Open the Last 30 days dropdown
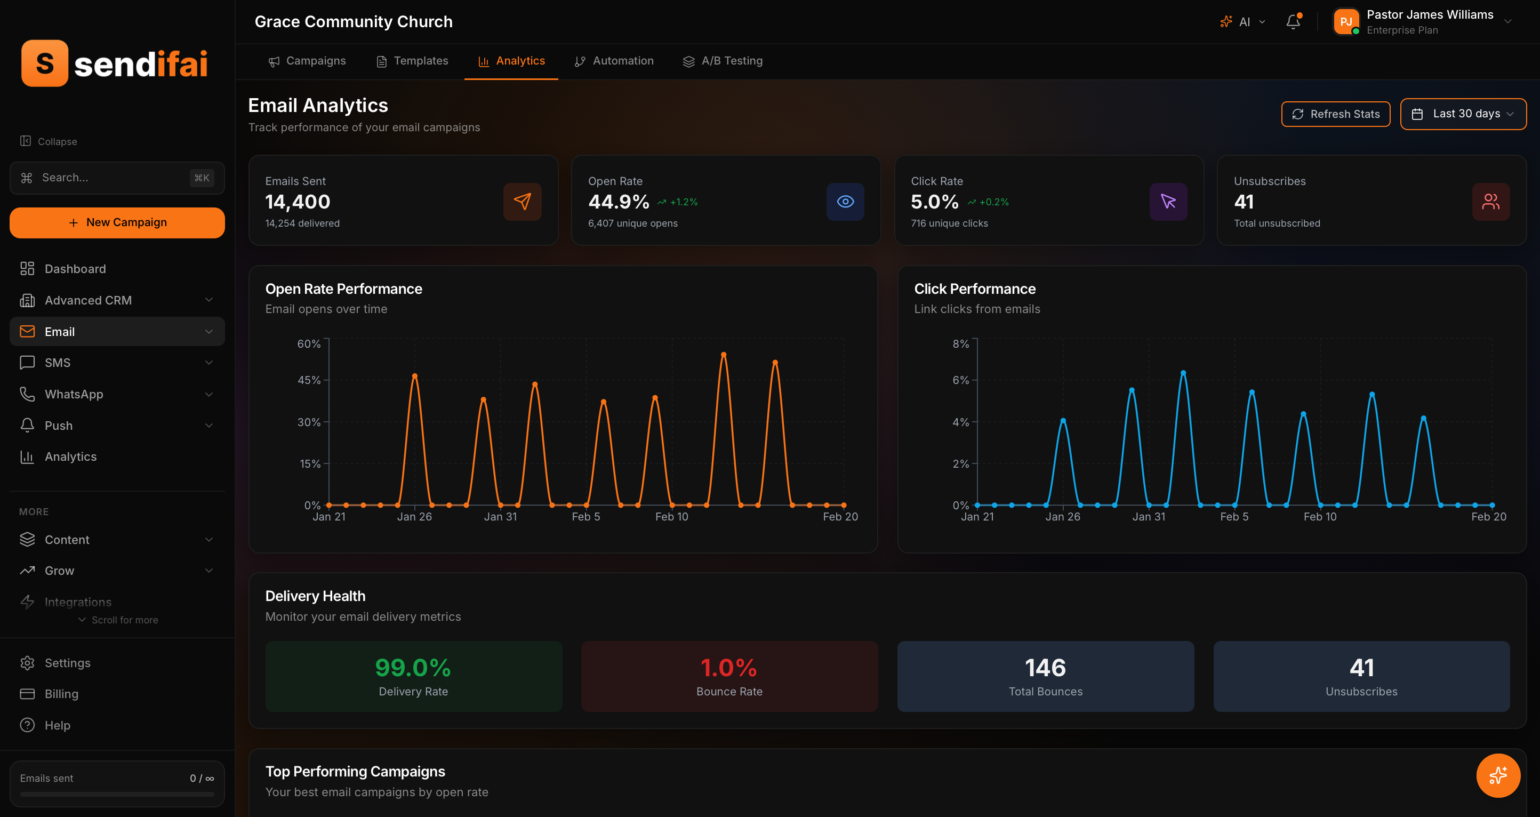This screenshot has width=1540, height=817. (x=1462, y=114)
